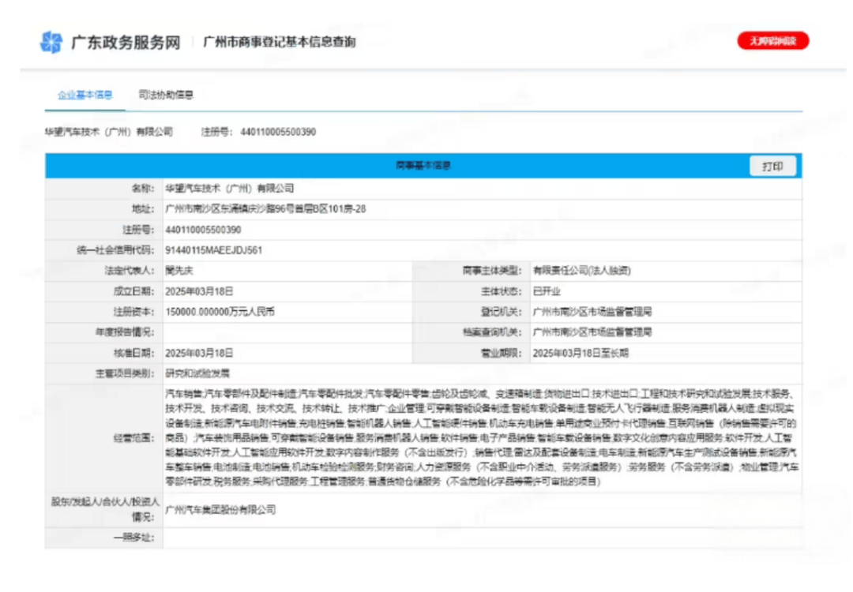Click the 打印 print button
The width and height of the screenshot is (853, 592).
click(772, 167)
